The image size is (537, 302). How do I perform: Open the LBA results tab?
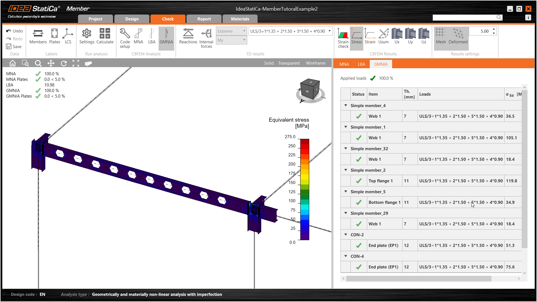pyautogui.click(x=361, y=64)
